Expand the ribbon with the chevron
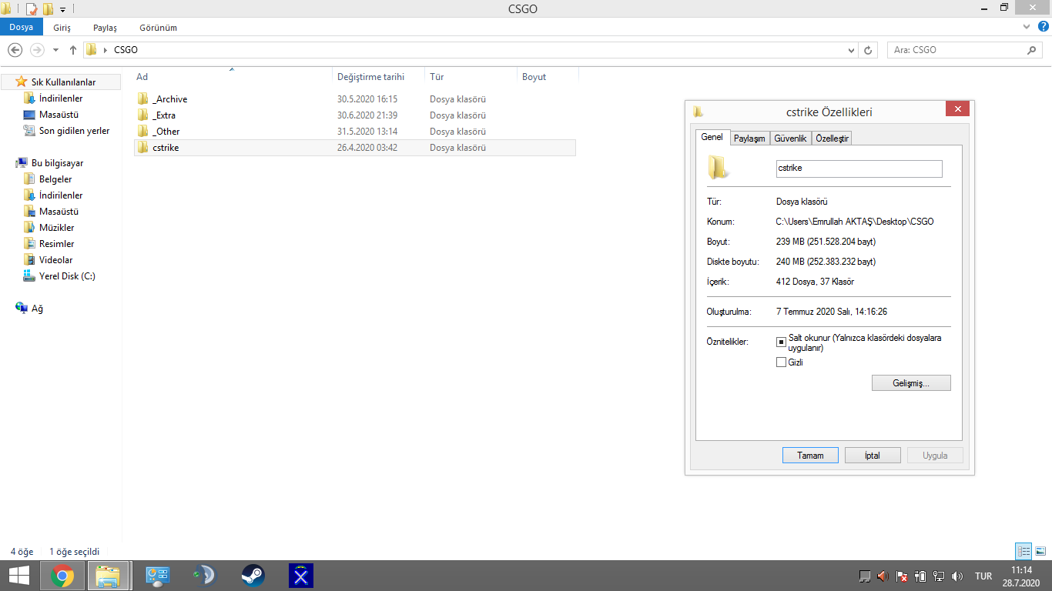1052x591 pixels. coord(1026,27)
